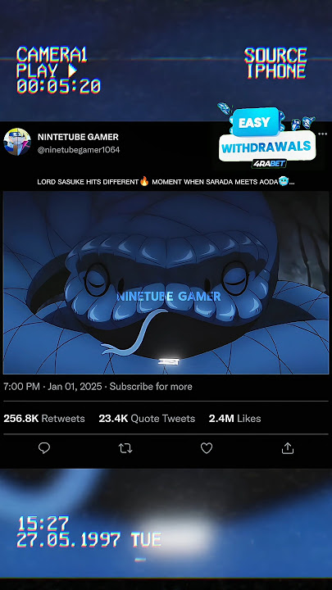
Task: Click the Subscribe for more text
Action: pos(151,387)
